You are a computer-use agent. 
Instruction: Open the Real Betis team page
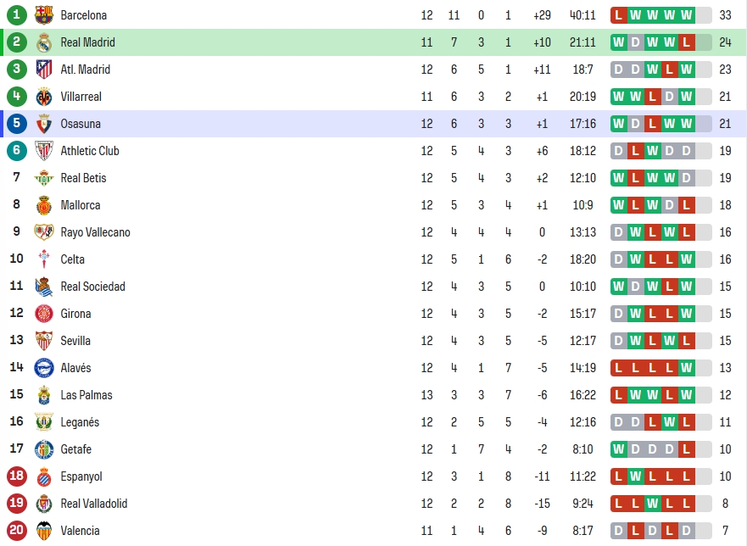pyautogui.click(x=83, y=178)
